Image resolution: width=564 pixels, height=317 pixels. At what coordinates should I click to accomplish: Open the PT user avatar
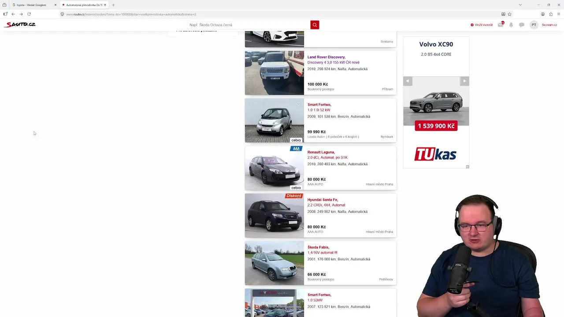pyautogui.click(x=534, y=25)
